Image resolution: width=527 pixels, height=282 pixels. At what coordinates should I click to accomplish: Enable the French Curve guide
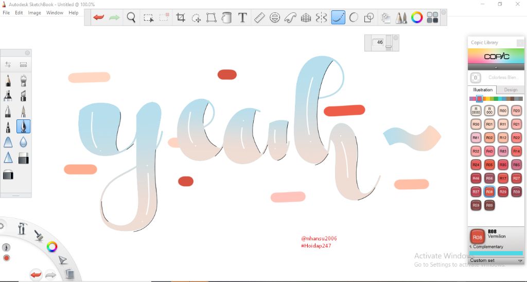click(x=290, y=17)
